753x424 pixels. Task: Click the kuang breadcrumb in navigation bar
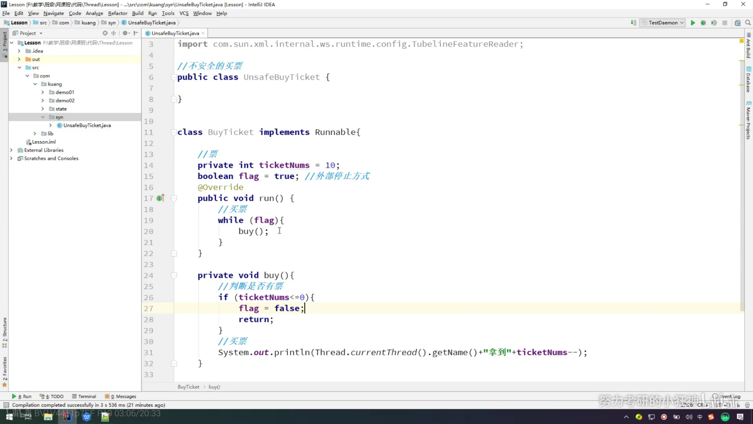coord(85,23)
